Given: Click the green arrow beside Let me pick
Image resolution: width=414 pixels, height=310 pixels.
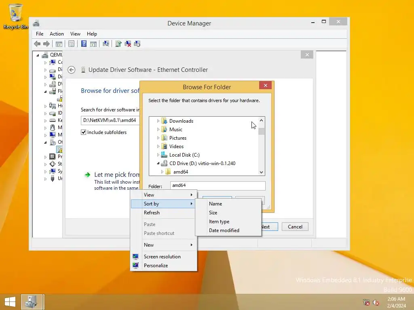Looking at the screenshot, I should tap(87, 175).
